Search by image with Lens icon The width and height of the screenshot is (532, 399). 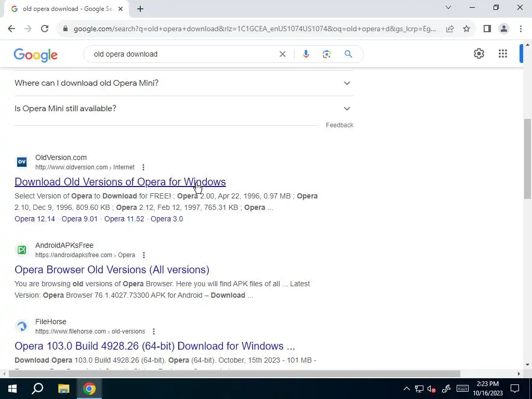[326, 54]
